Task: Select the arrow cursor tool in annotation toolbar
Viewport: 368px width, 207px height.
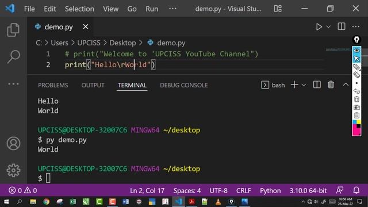Action: point(356,59)
